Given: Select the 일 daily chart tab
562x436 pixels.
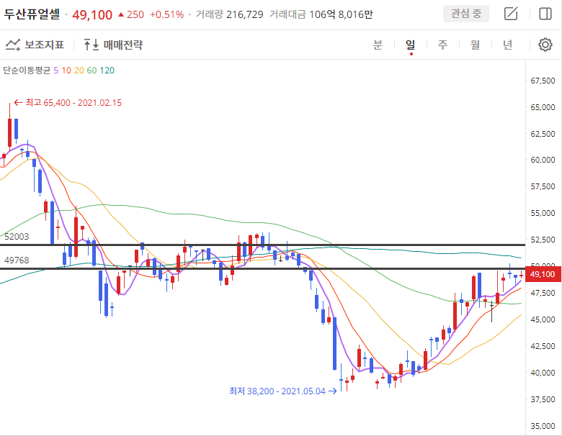Looking at the screenshot, I should [411, 45].
